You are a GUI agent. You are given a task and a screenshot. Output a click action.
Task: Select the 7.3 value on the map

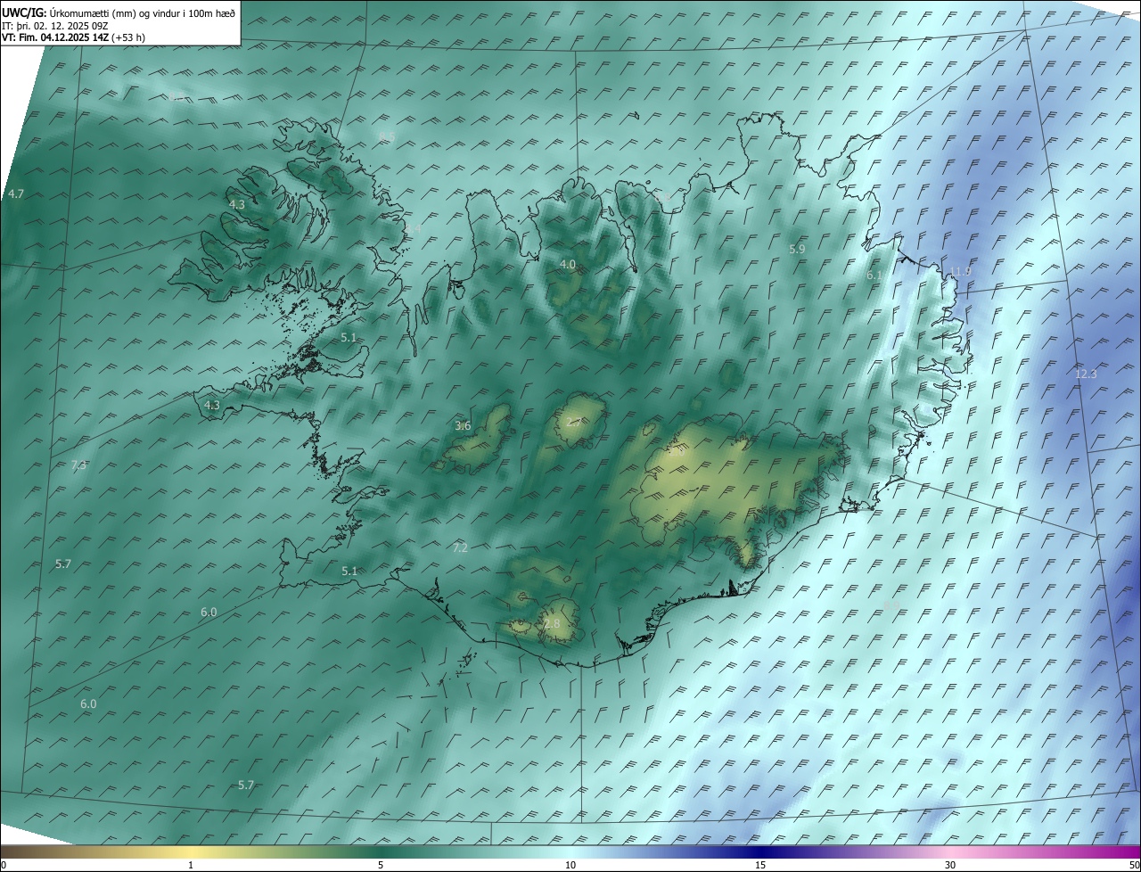click(x=78, y=465)
